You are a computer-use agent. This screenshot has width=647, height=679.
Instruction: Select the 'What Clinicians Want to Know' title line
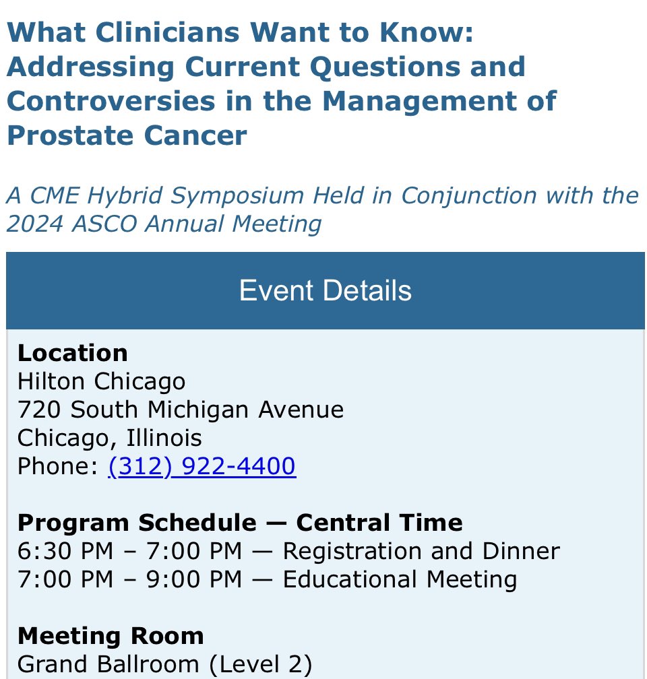pyautogui.click(x=241, y=32)
